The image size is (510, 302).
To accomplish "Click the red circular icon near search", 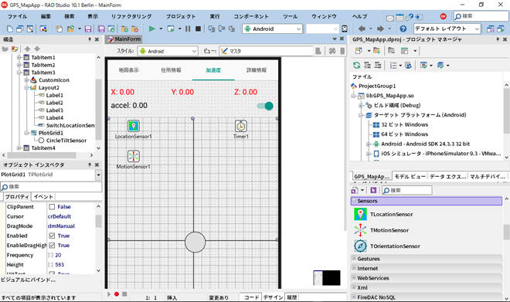I will click(x=443, y=16).
